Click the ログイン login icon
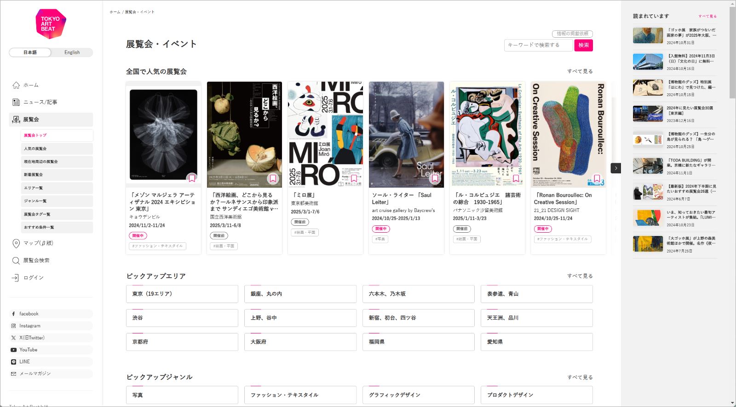736x407 pixels. (15, 278)
